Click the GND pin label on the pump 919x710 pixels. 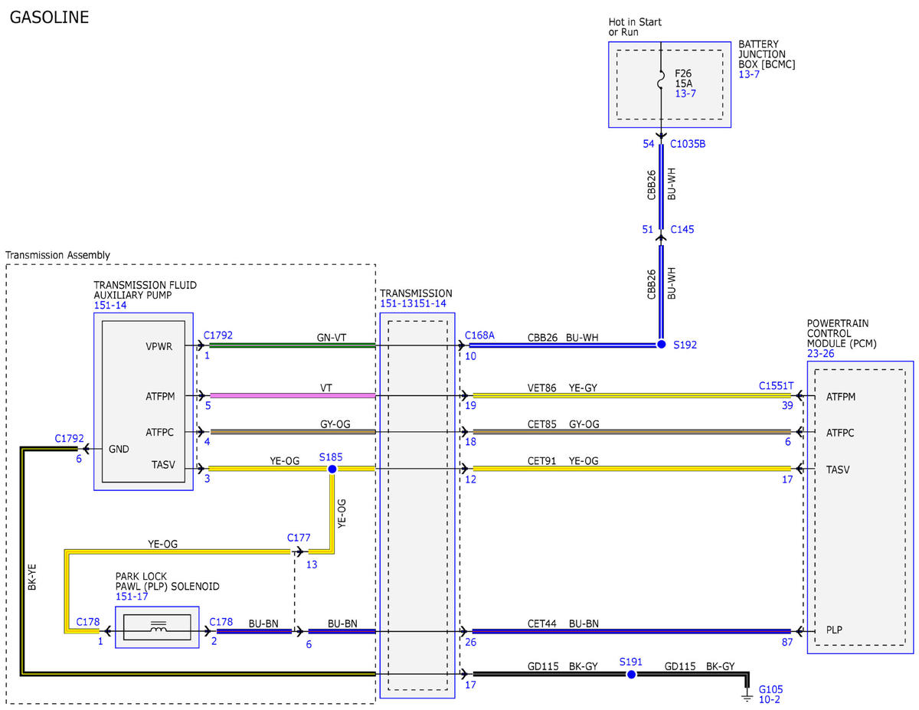click(x=119, y=450)
